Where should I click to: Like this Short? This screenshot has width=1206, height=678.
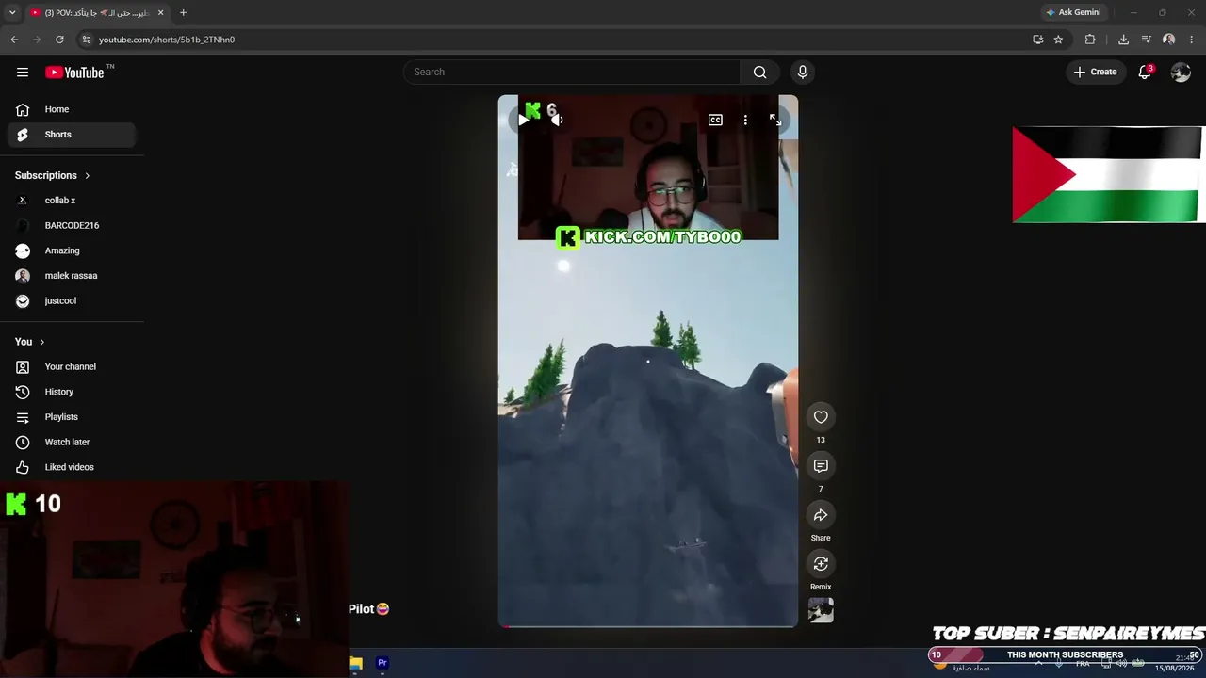coord(821,417)
